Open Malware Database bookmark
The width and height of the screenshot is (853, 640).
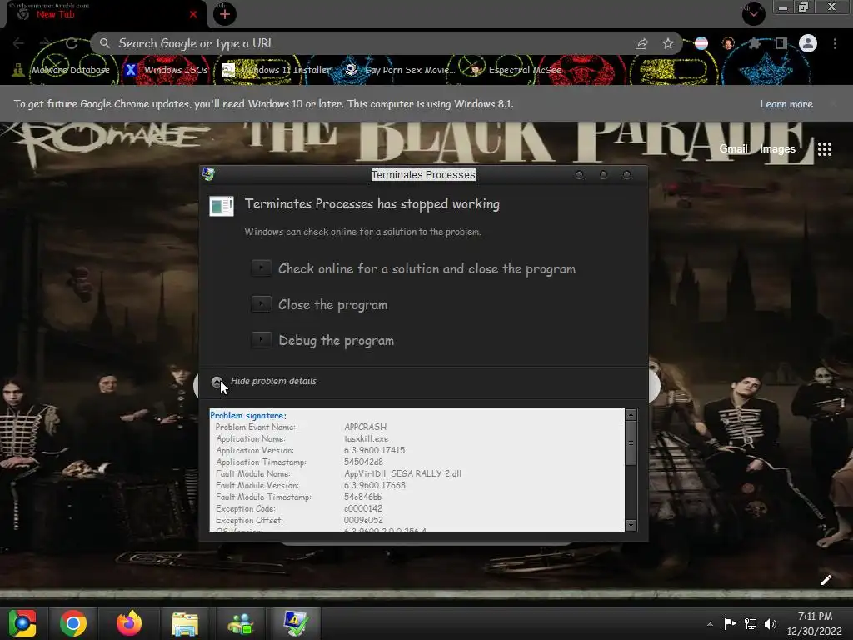coord(61,70)
